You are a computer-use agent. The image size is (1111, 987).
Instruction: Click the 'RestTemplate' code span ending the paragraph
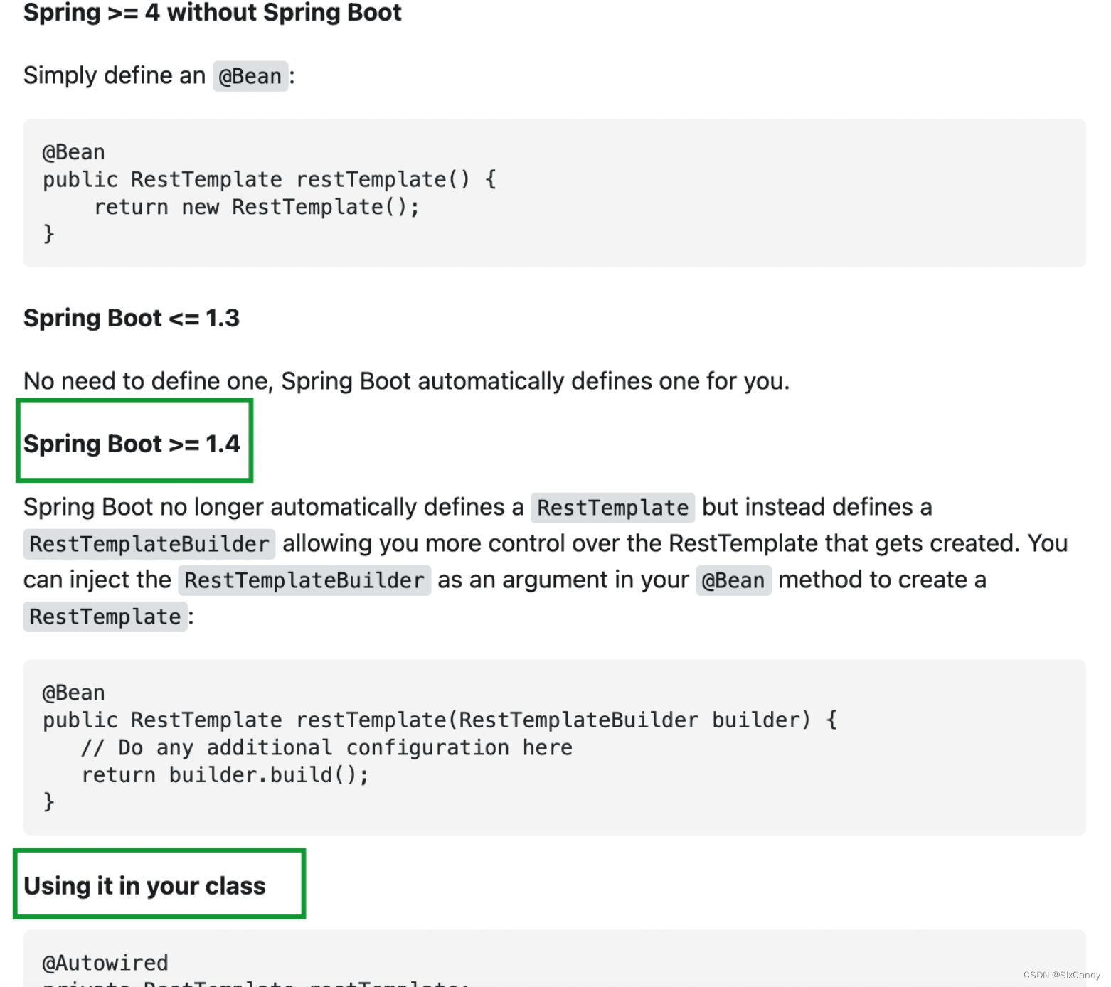(105, 617)
